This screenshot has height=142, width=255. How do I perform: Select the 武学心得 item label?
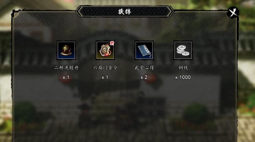(144, 68)
